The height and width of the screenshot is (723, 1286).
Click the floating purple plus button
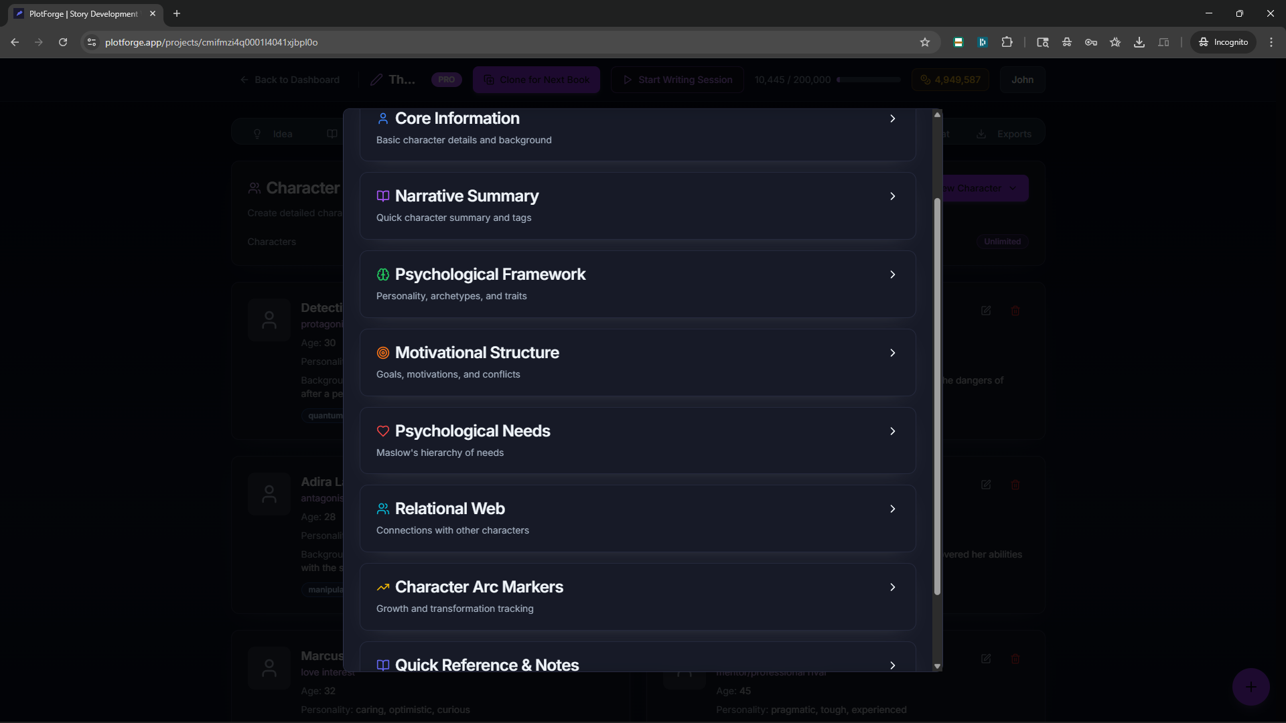coord(1251,687)
